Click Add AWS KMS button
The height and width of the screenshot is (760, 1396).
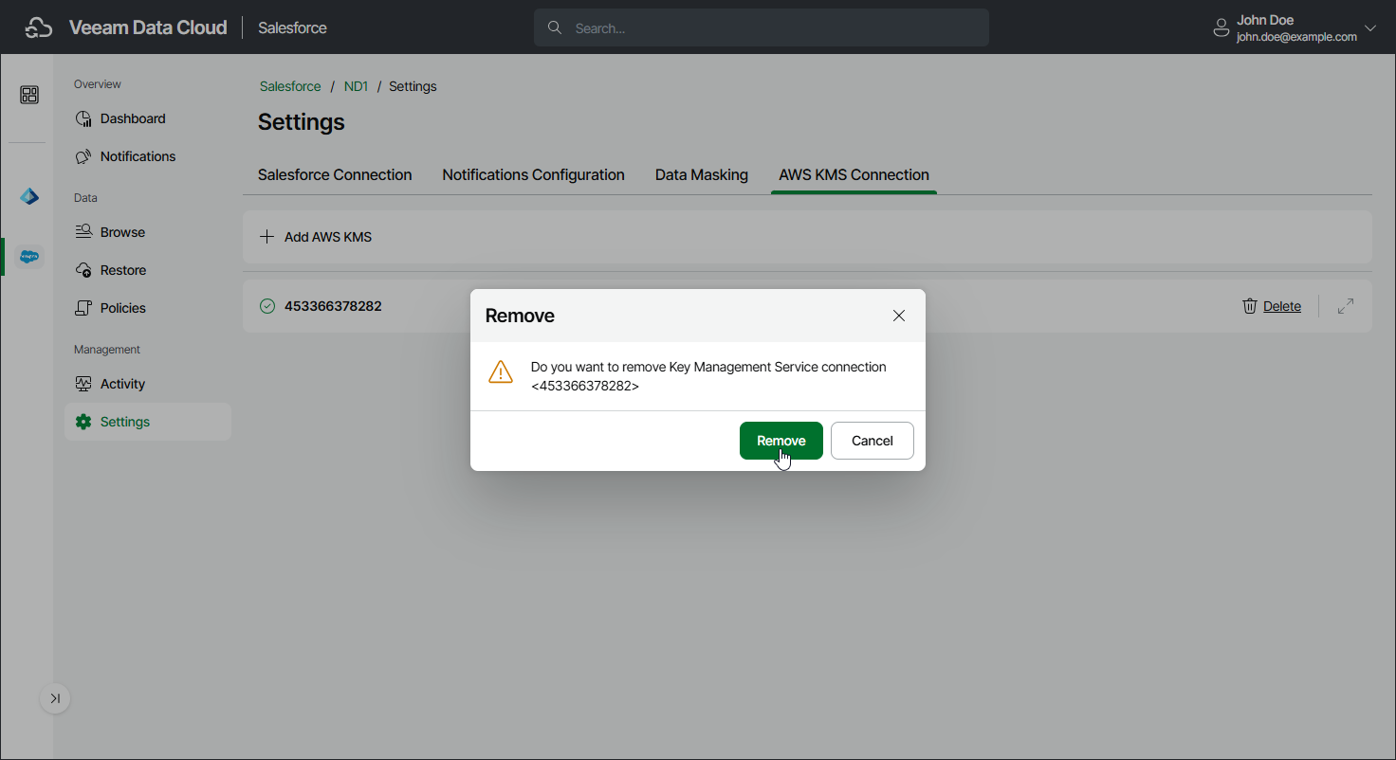pos(316,237)
